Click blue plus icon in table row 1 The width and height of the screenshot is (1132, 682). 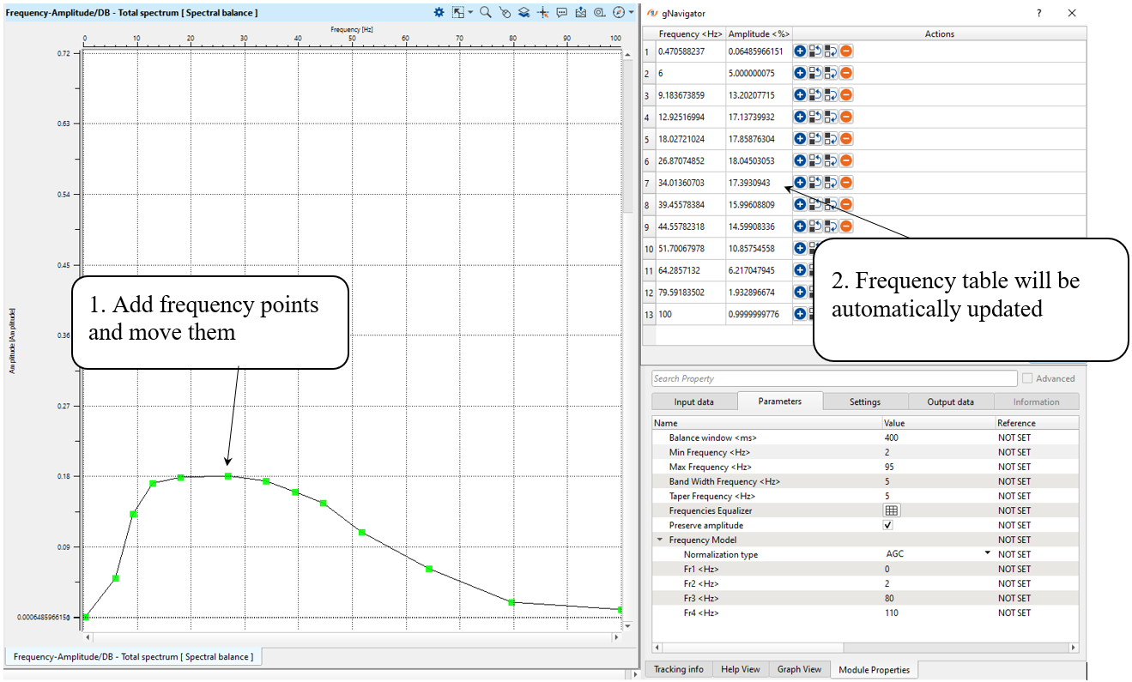tap(800, 51)
